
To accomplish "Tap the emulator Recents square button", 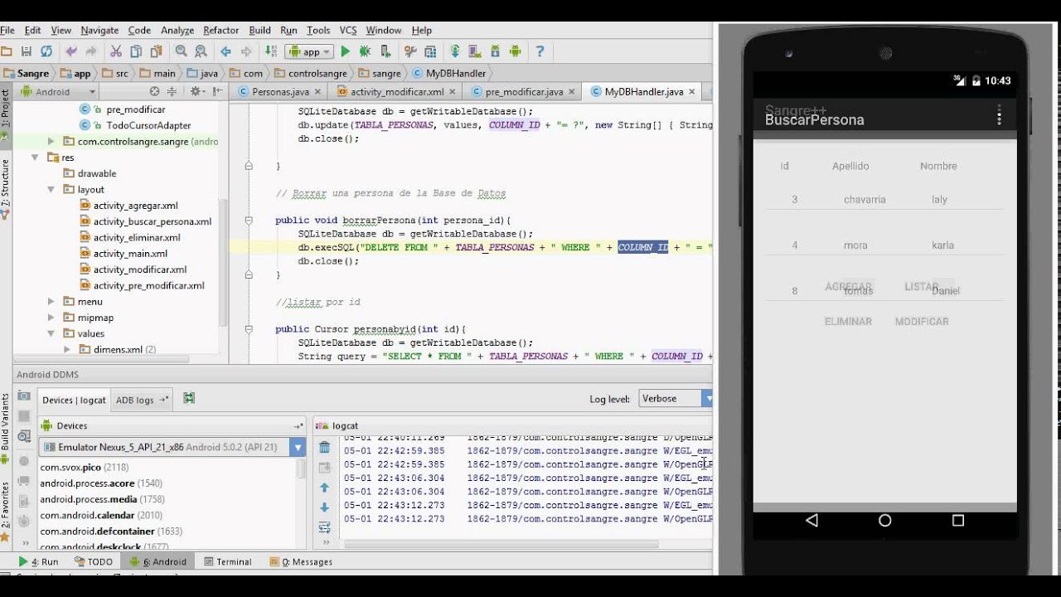I will pyautogui.click(x=958, y=521).
